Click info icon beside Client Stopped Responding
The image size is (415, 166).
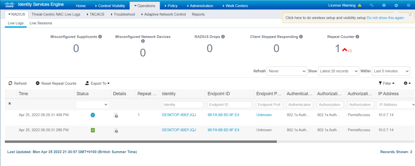click(301, 37)
